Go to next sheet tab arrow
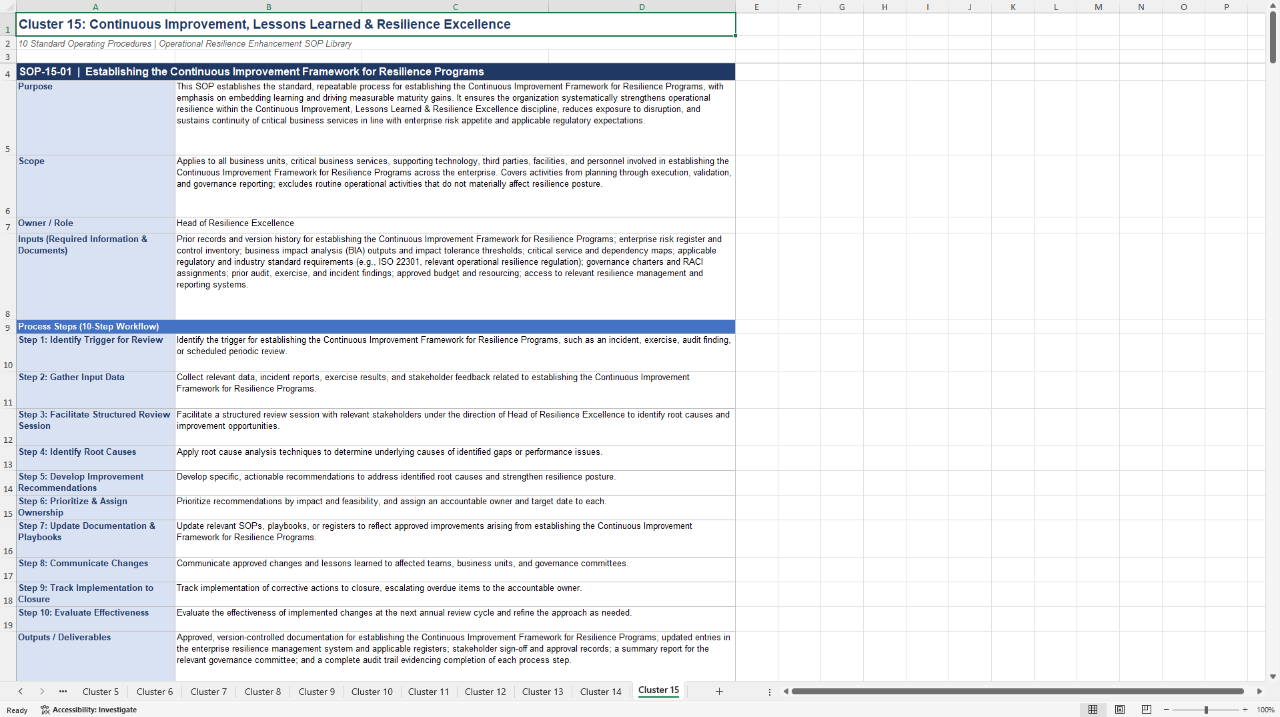This screenshot has width=1280, height=717. point(42,692)
